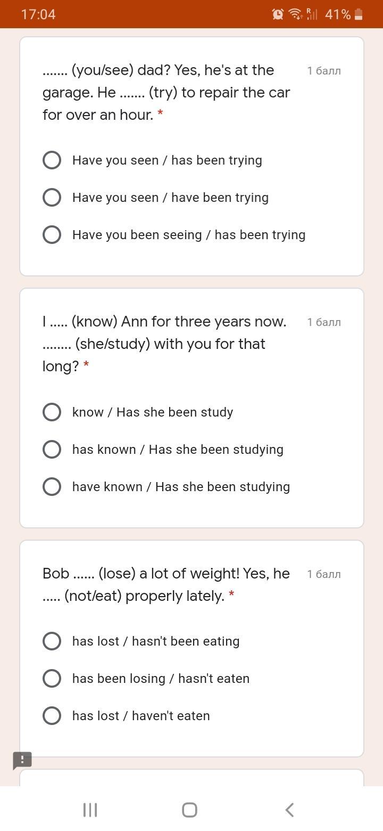
Task: Tap the Bob lose weight question text
Action: 166,584
